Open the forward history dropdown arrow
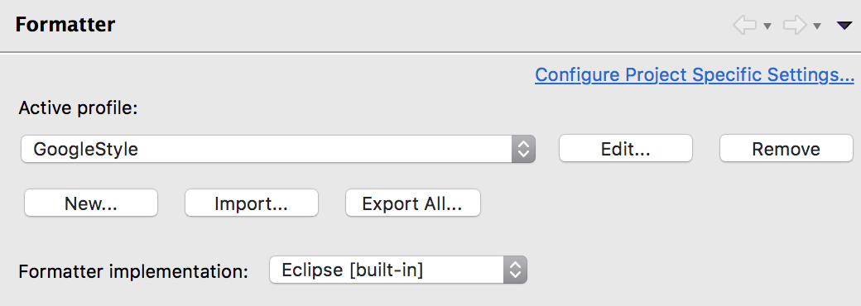This screenshot has height=306, width=861. pyautogui.click(x=817, y=26)
